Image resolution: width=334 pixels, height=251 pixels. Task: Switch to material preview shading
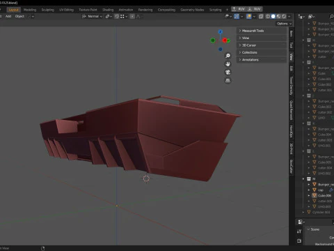pos(278,17)
